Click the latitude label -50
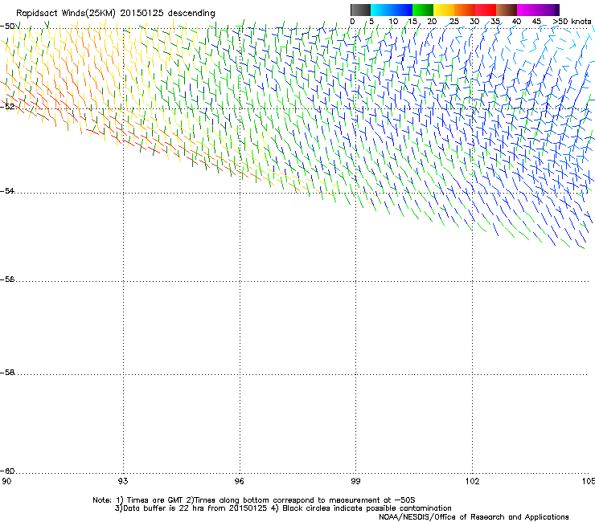The width and height of the screenshot is (595, 522). click(x=7, y=27)
